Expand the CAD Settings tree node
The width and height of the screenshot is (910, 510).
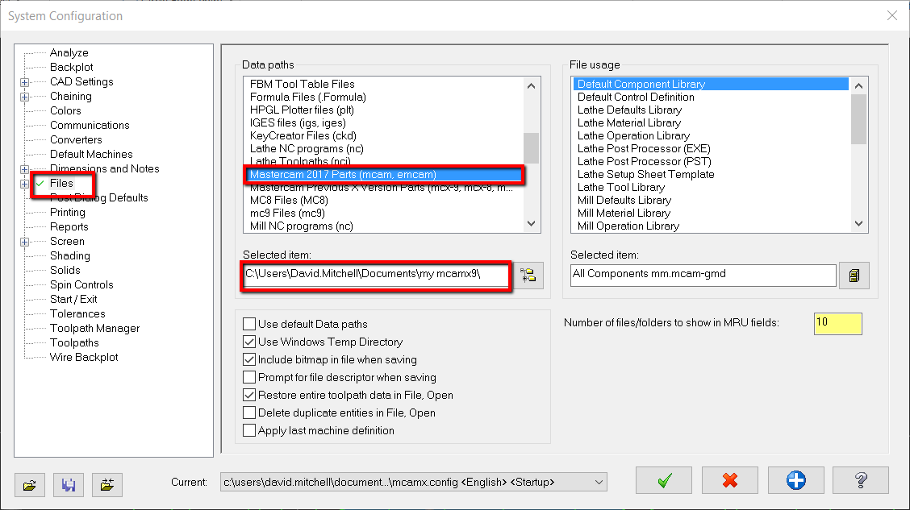[x=24, y=82]
